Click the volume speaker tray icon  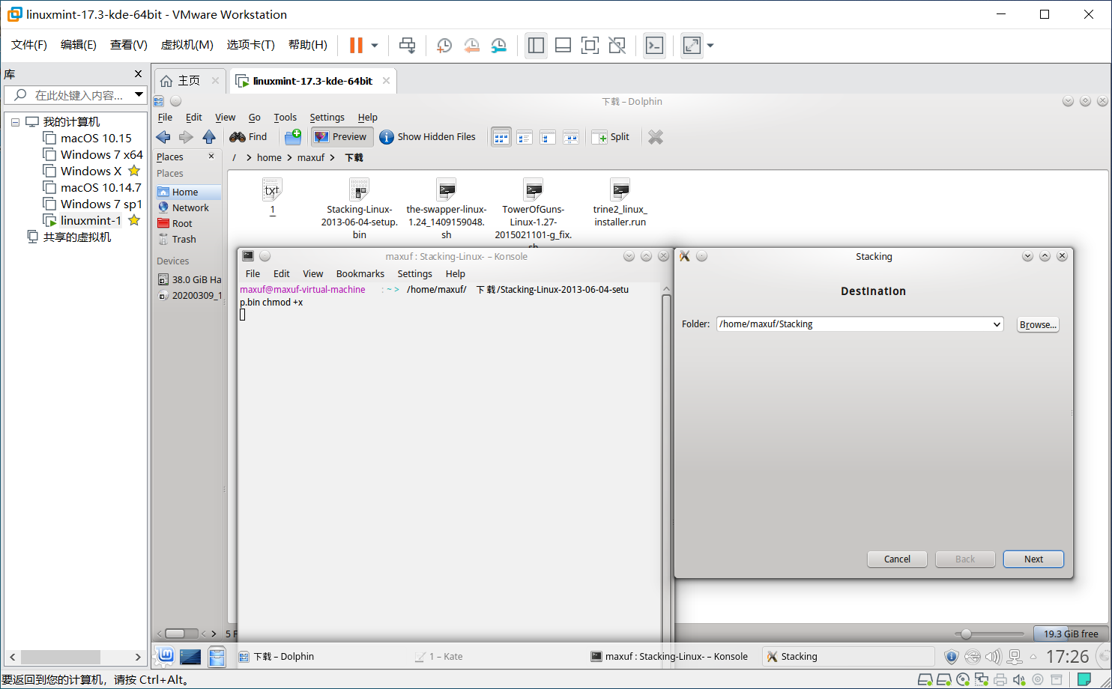[x=993, y=657]
